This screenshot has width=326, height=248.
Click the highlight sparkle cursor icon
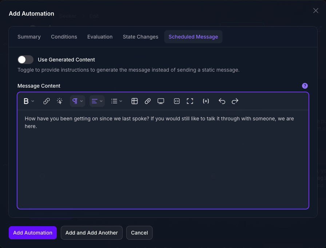(60, 101)
